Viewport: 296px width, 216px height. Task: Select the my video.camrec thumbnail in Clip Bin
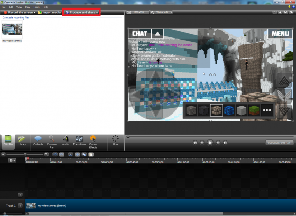[x=12, y=30]
